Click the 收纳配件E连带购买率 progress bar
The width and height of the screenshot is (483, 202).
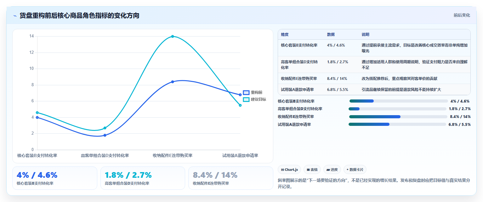point(398,117)
